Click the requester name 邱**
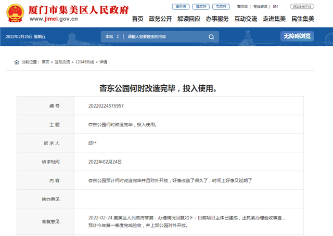The height and width of the screenshot is (236, 333). pyautogui.click(x=93, y=143)
